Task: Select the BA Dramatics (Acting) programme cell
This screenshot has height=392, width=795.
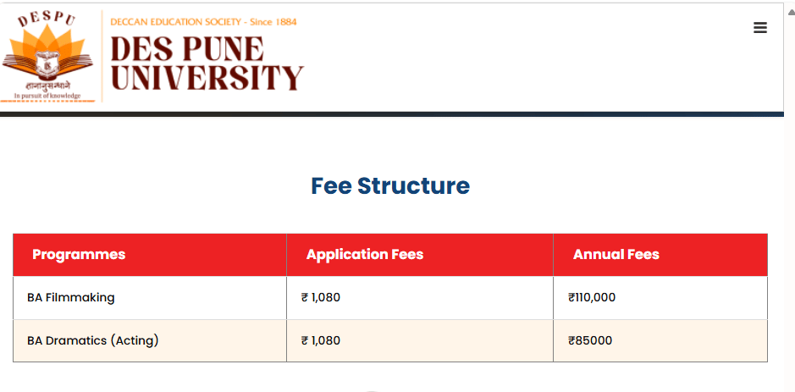Action: [x=93, y=341]
